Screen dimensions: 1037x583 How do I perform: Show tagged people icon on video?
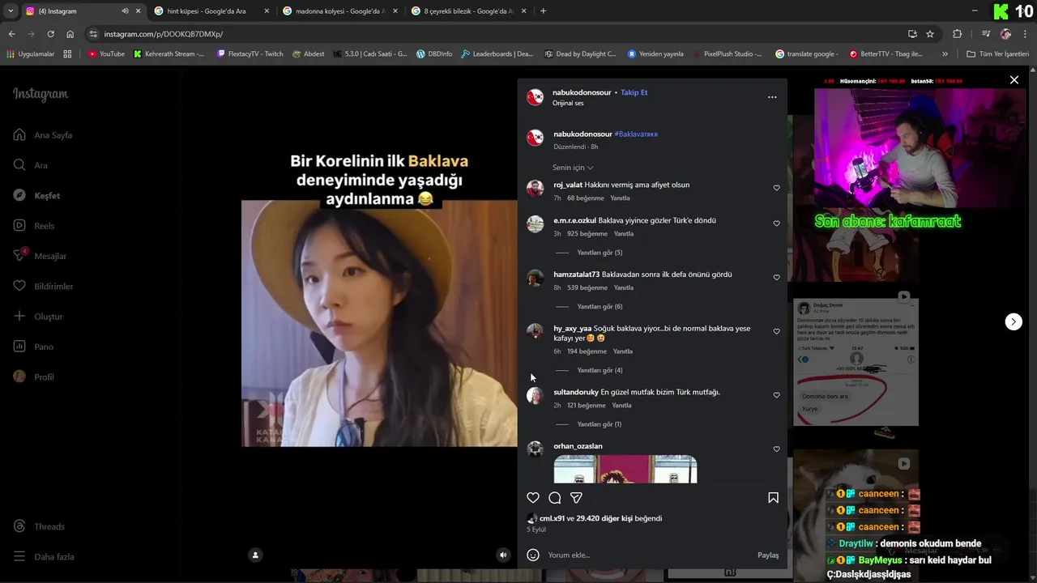(x=255, y=555)
